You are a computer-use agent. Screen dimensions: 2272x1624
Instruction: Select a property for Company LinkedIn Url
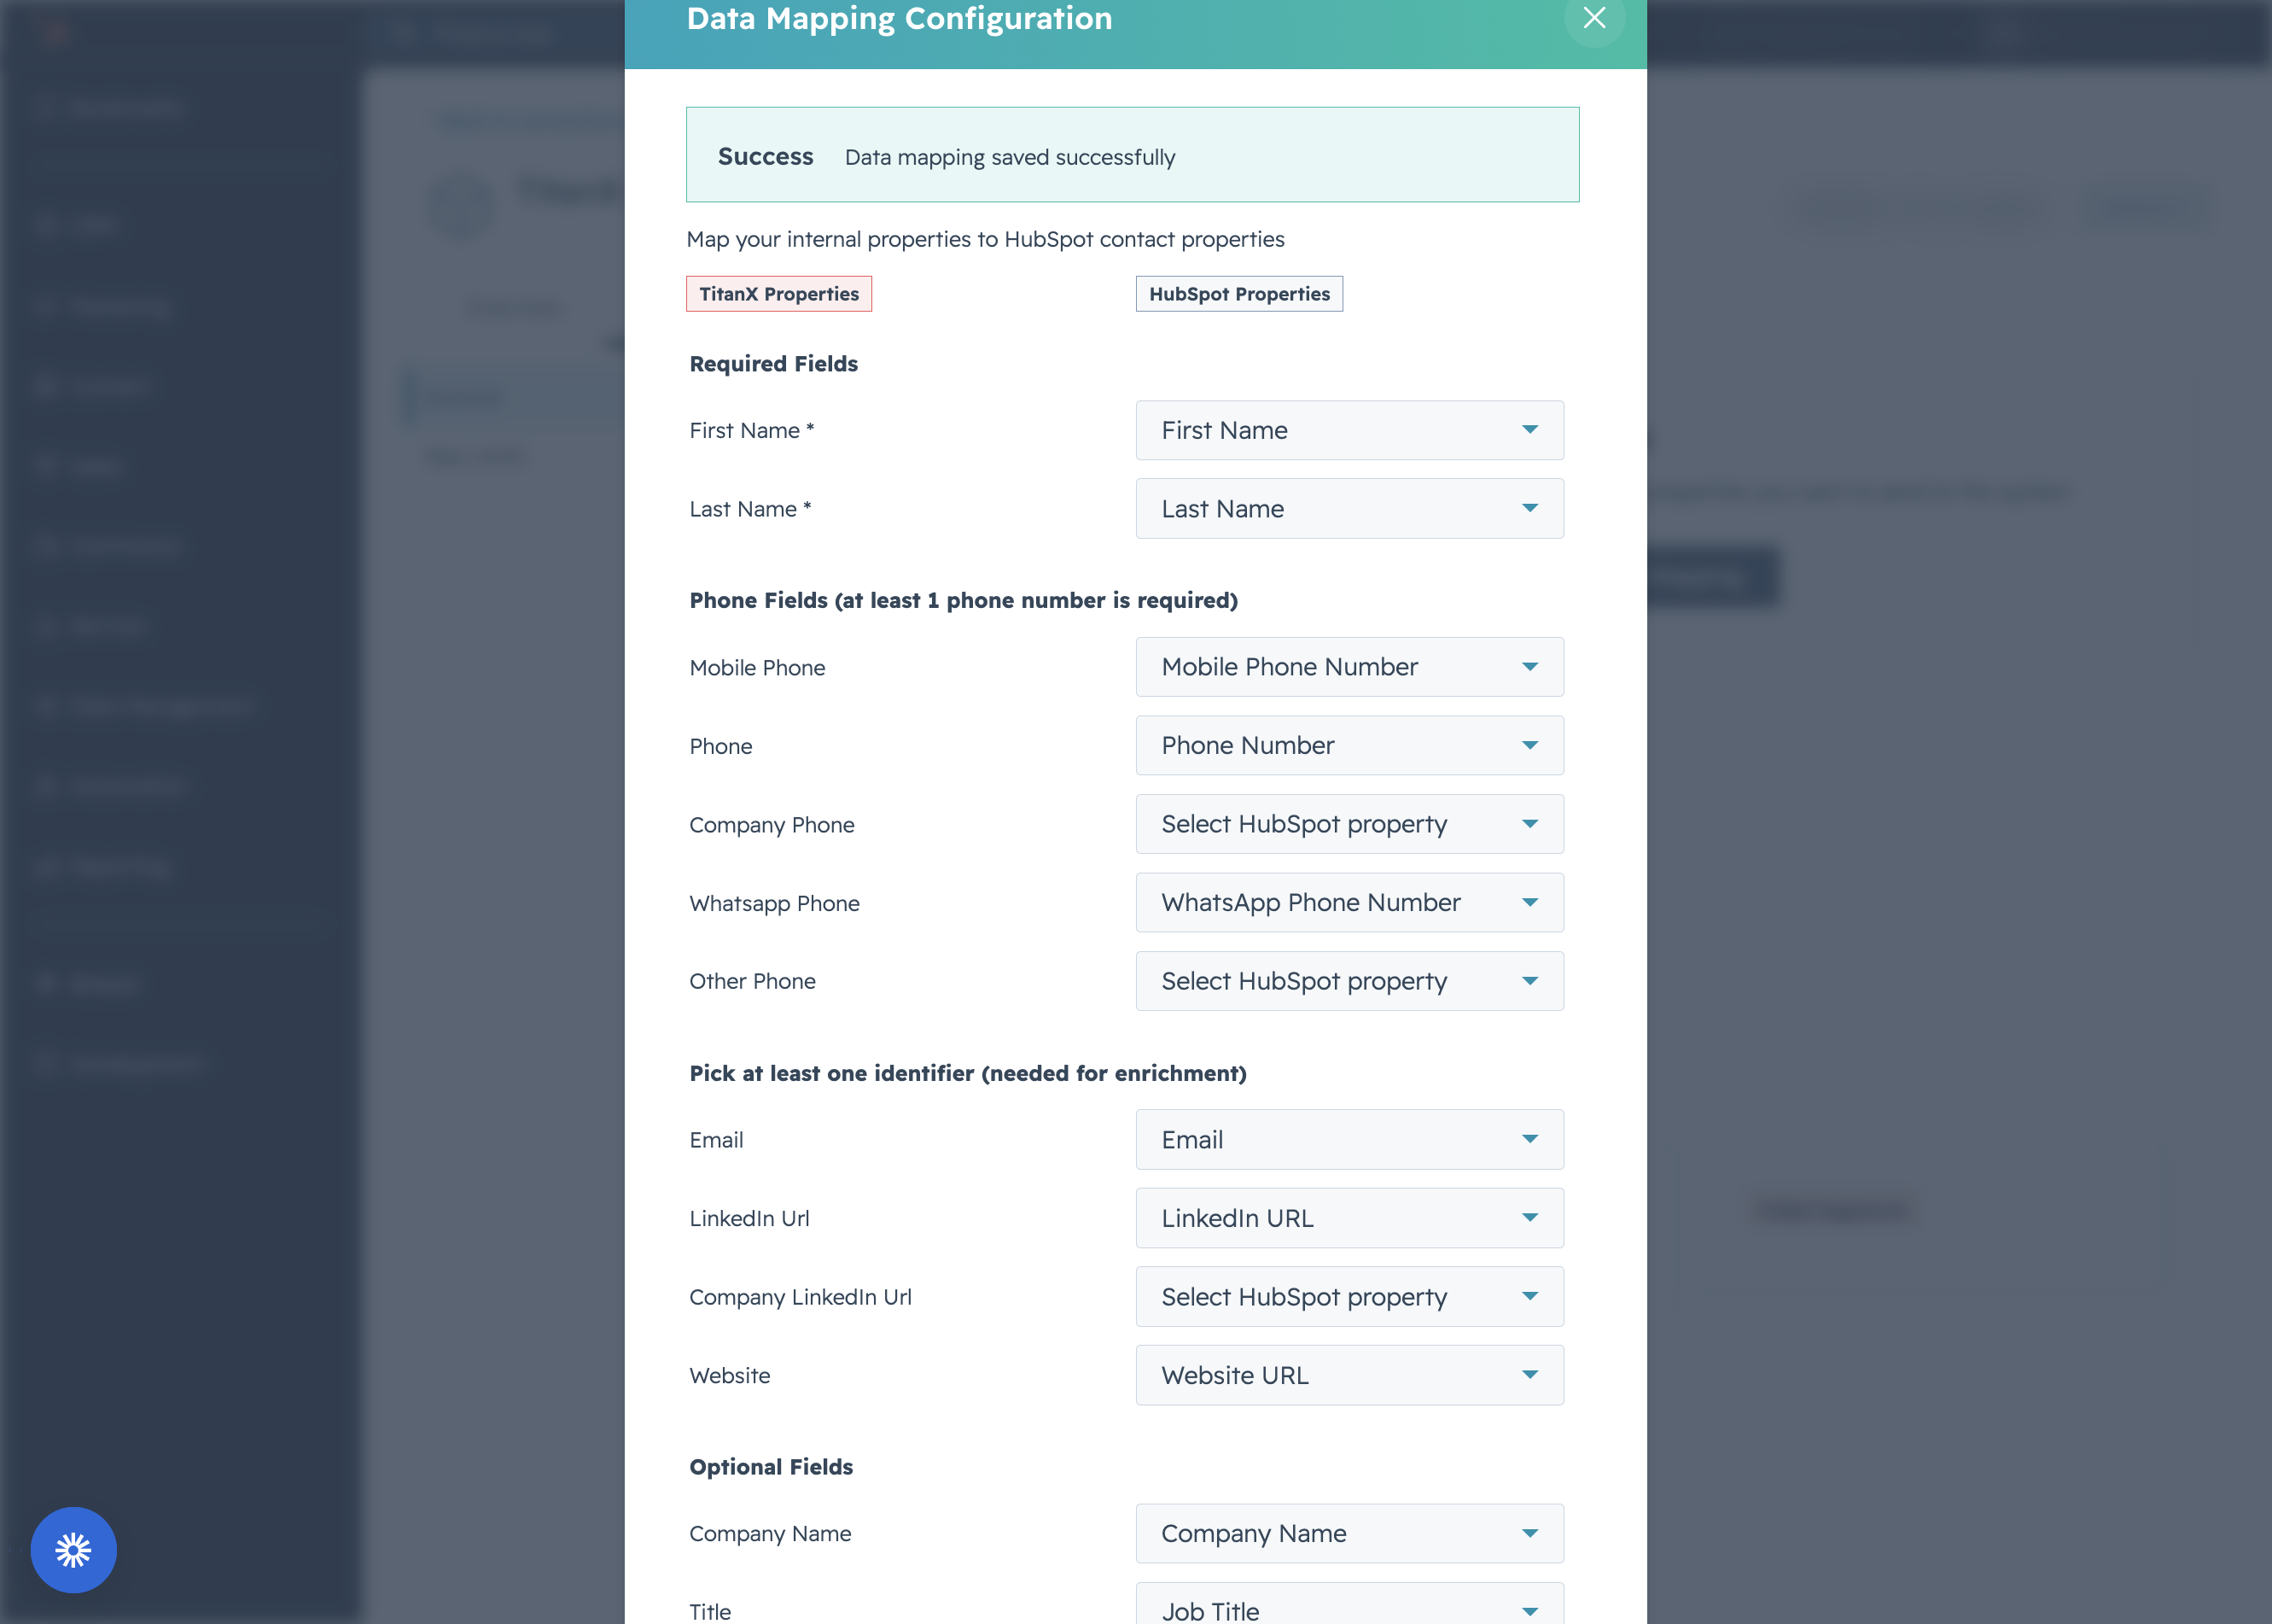[1349, 1297]
